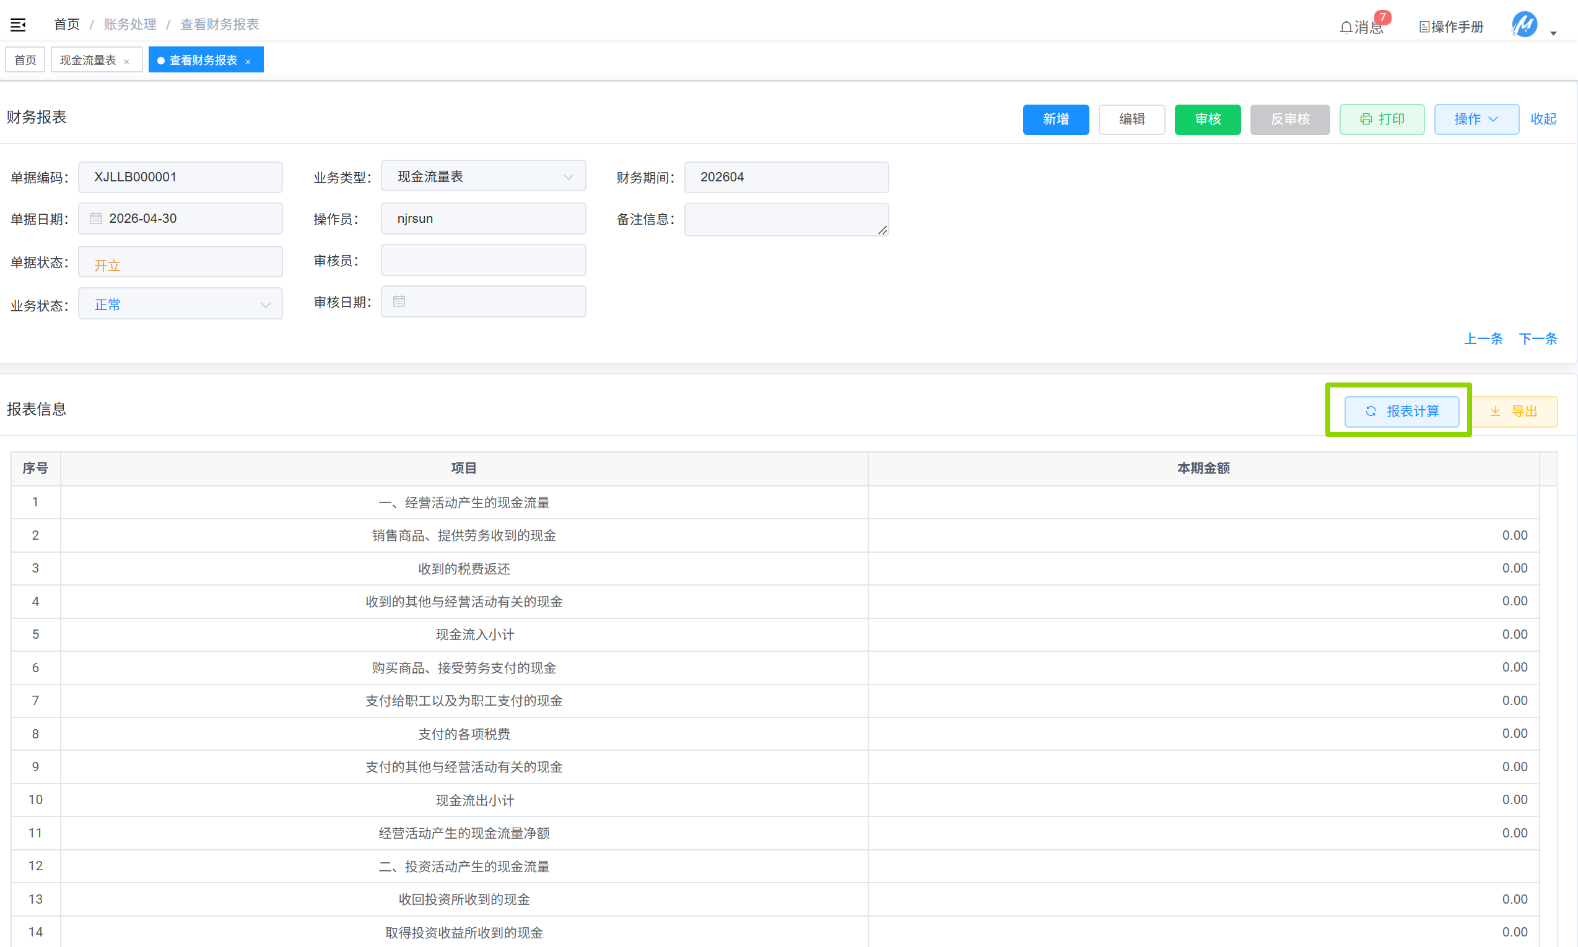Click the green 审核 button

click(x=1208, y=119)
